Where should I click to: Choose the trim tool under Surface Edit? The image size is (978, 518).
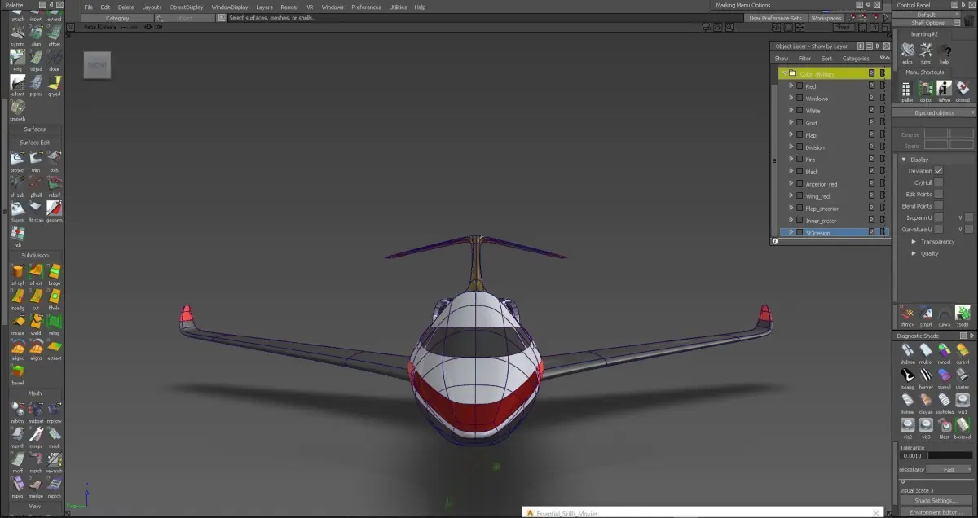tap(36, 160)
